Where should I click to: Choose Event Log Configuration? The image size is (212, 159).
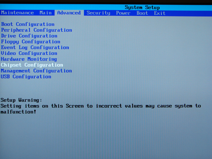pyautogui.click(x=35, y=47)
